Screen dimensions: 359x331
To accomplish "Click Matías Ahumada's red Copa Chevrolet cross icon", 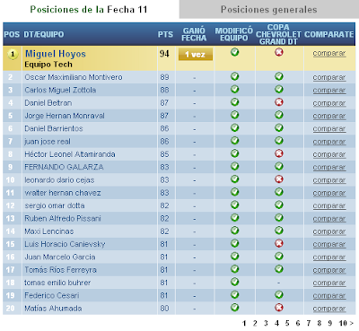I will pos(279,308).
